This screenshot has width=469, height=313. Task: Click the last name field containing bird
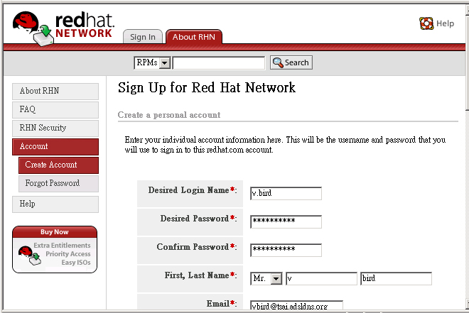point(396,279)
